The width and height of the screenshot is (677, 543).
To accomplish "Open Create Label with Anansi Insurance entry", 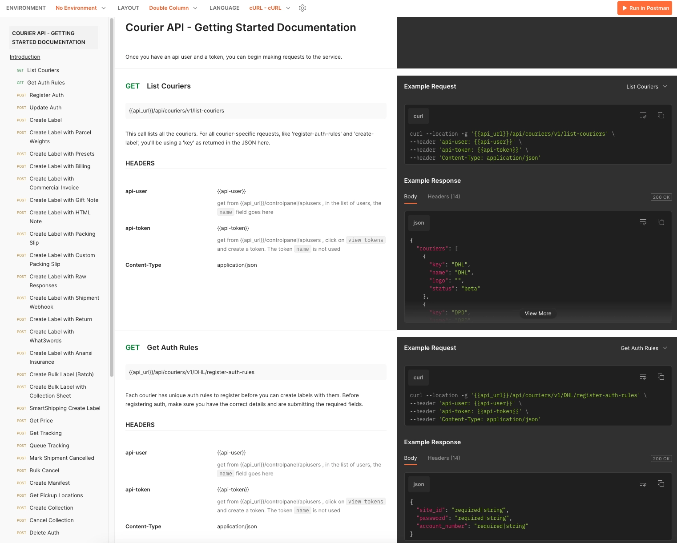I will coord(61,358).
